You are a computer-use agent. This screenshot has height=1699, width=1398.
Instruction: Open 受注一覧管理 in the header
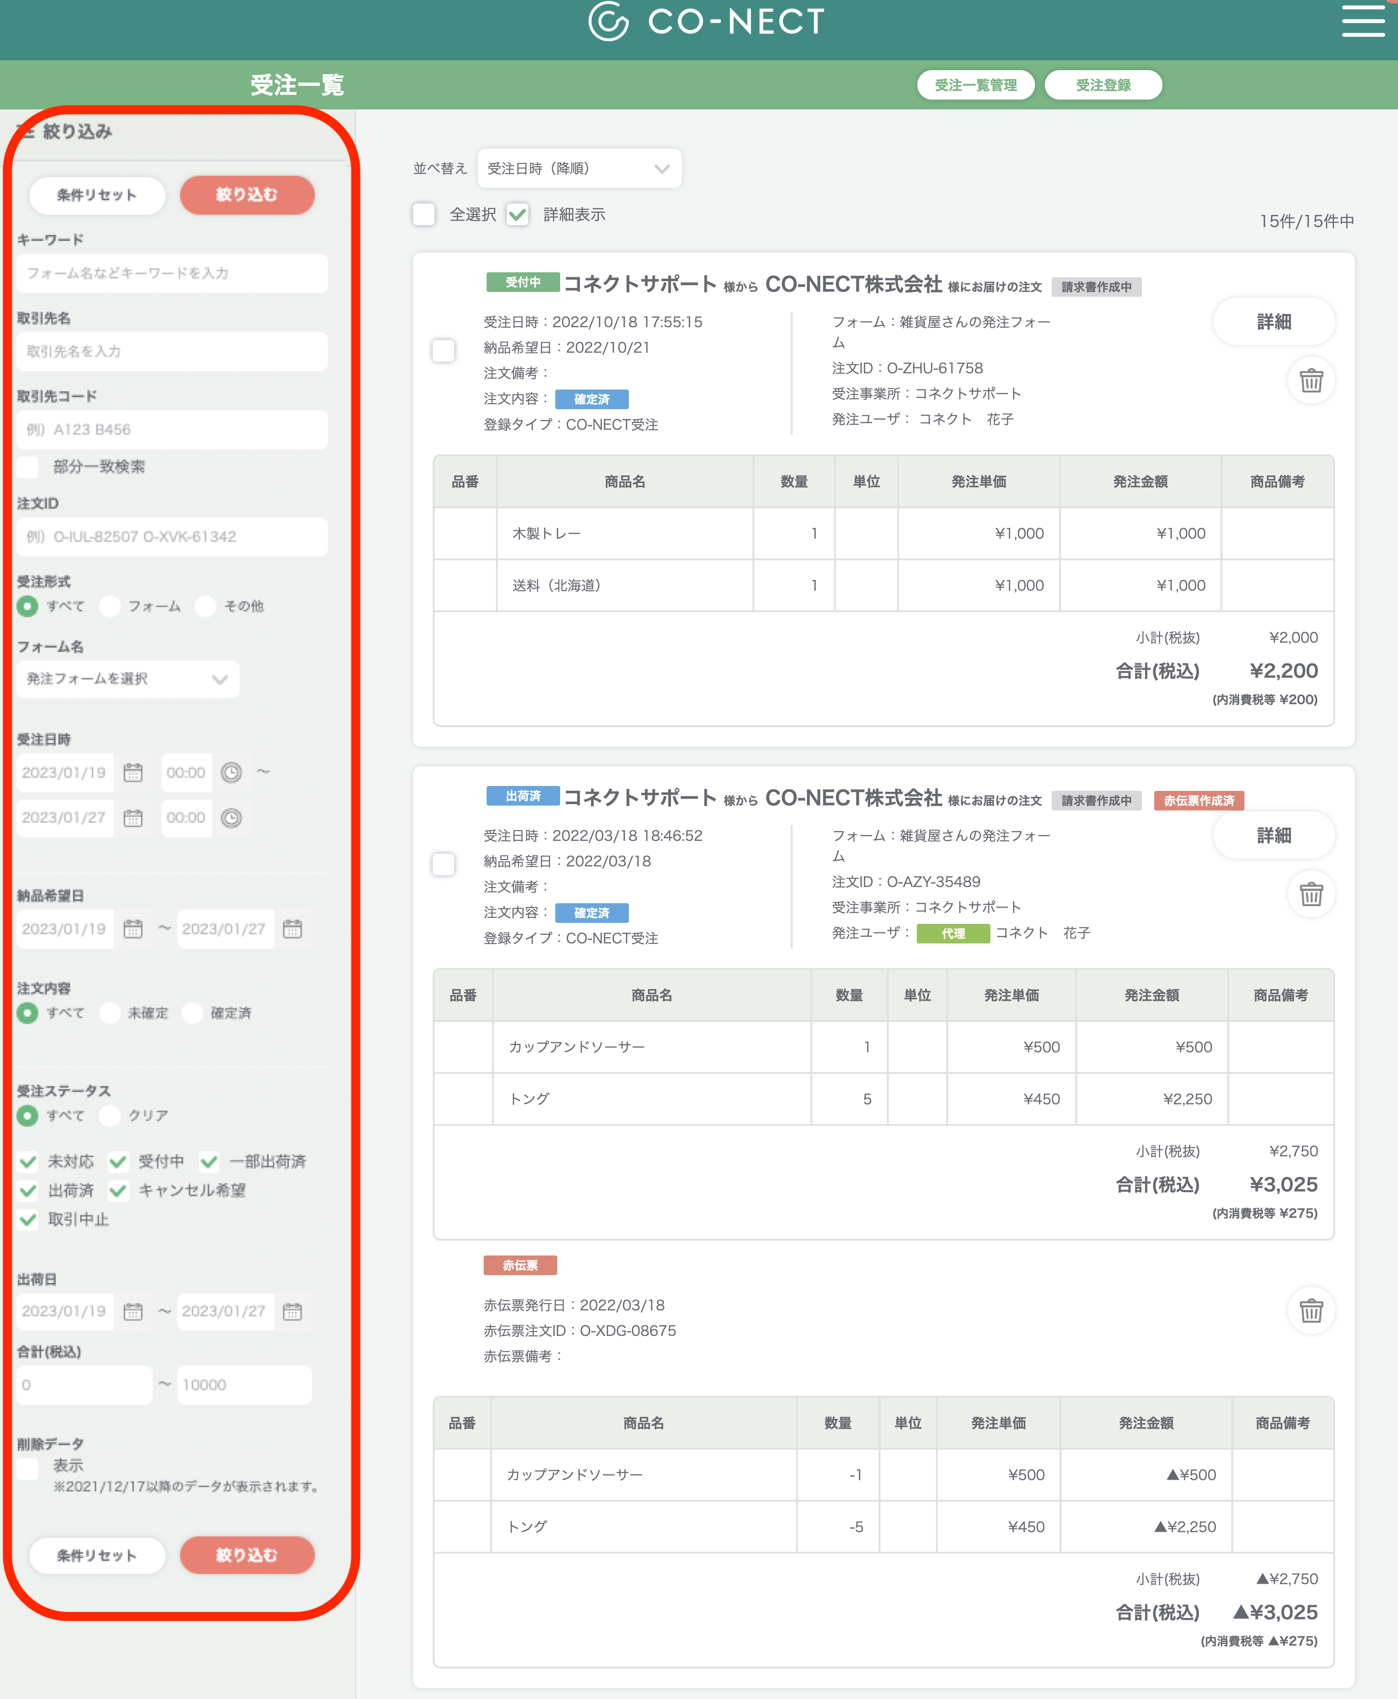976,85
